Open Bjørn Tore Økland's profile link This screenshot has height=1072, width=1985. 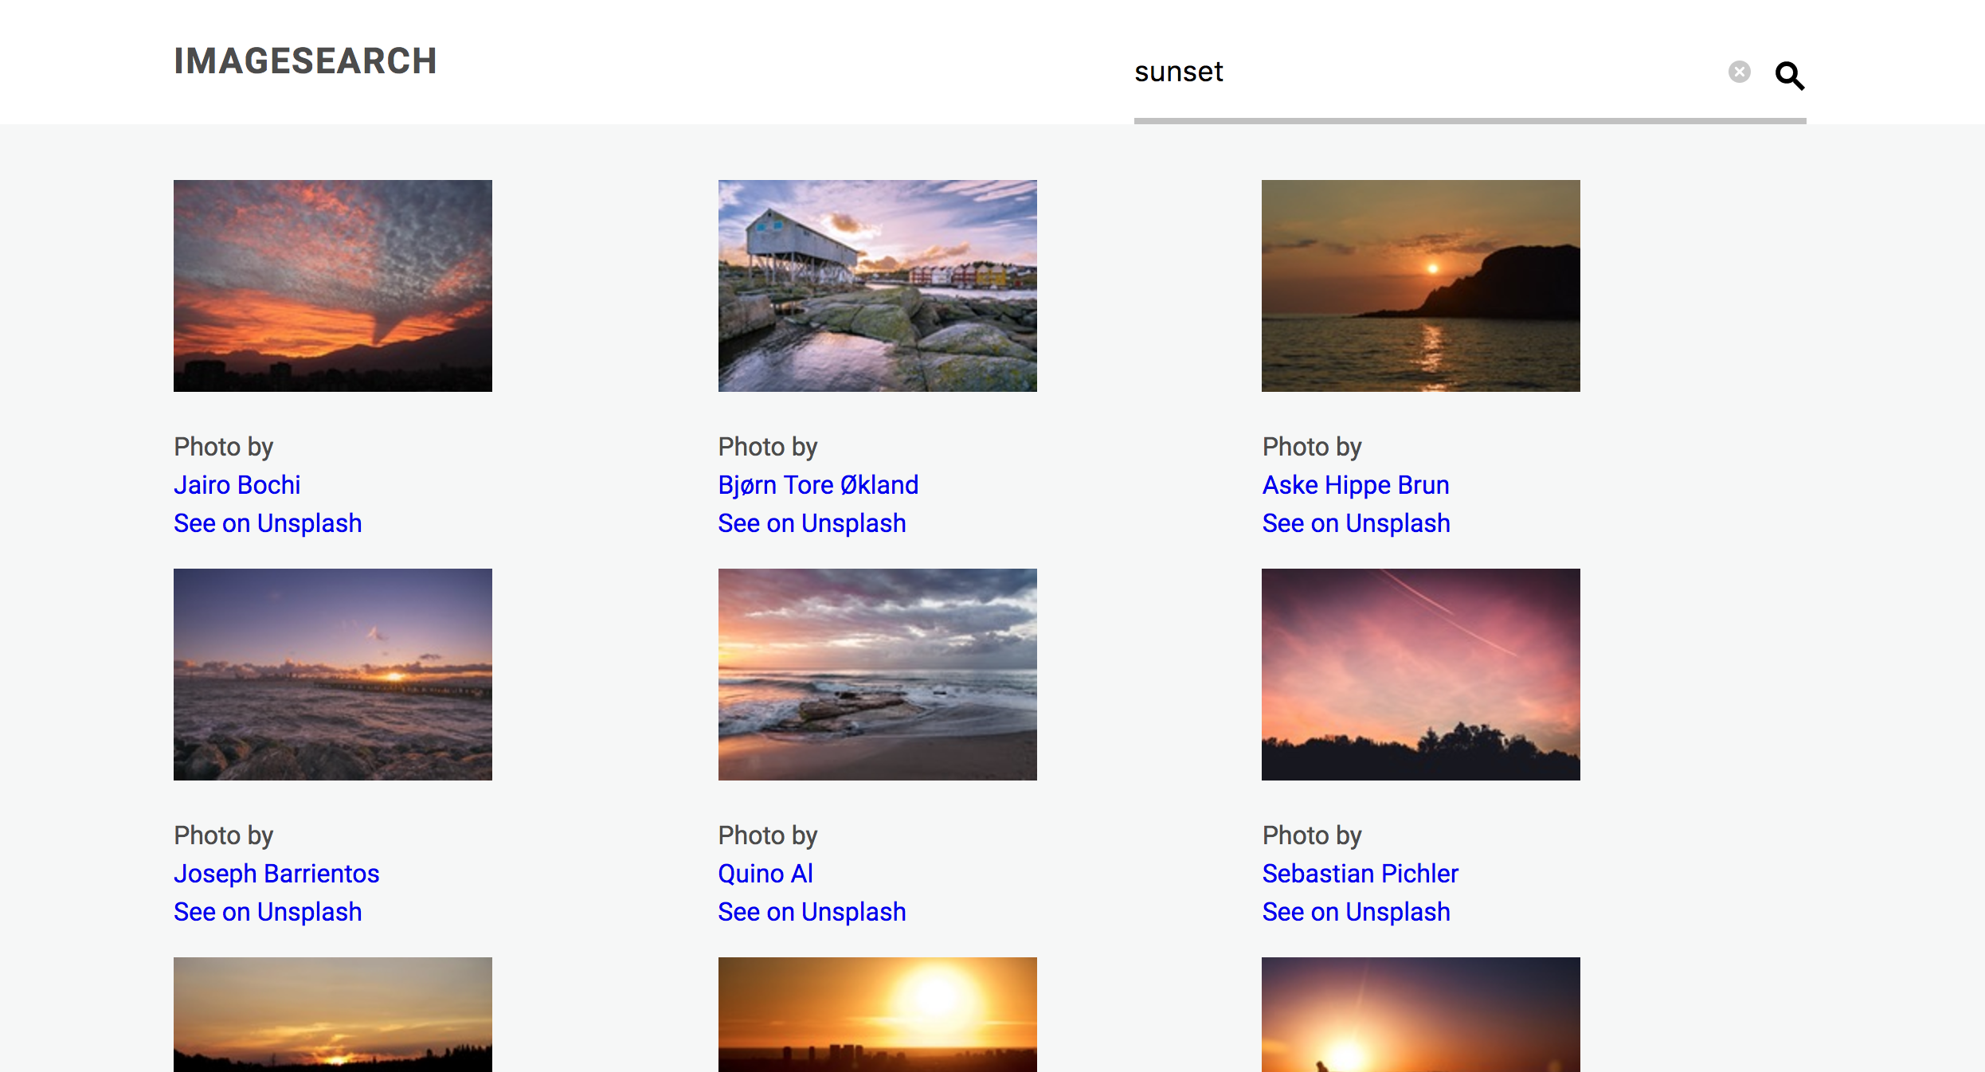pos(817,485)
